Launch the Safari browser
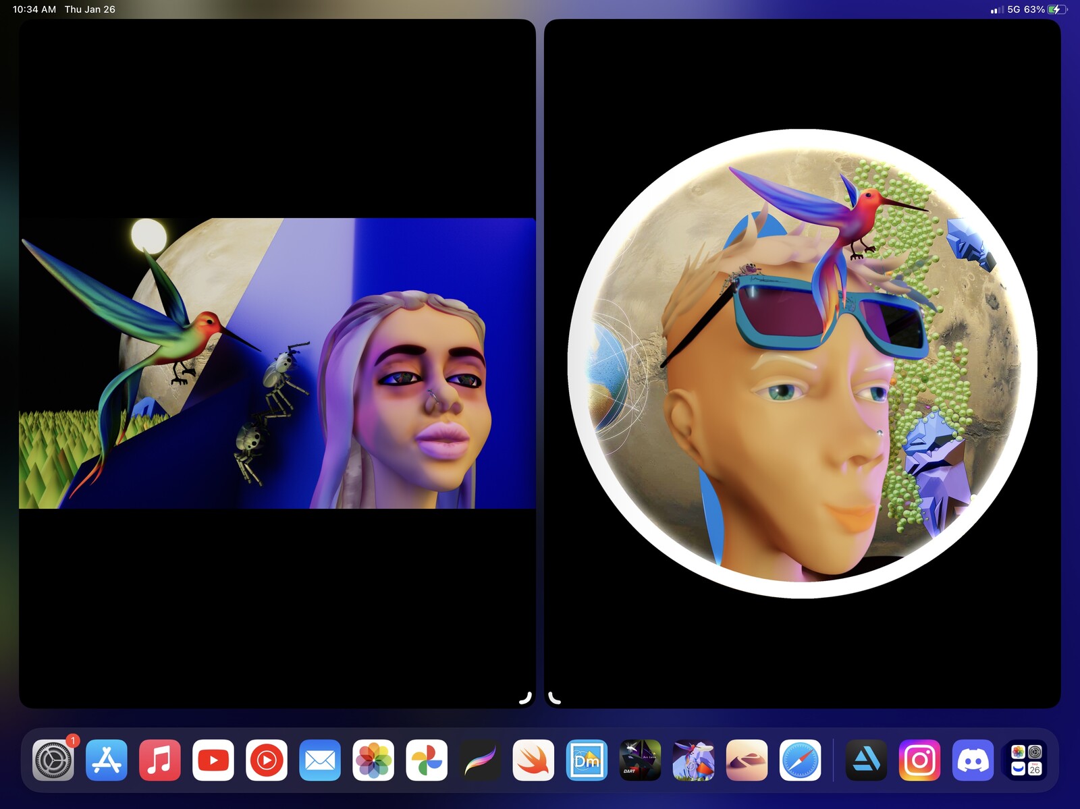 (800, 760)
